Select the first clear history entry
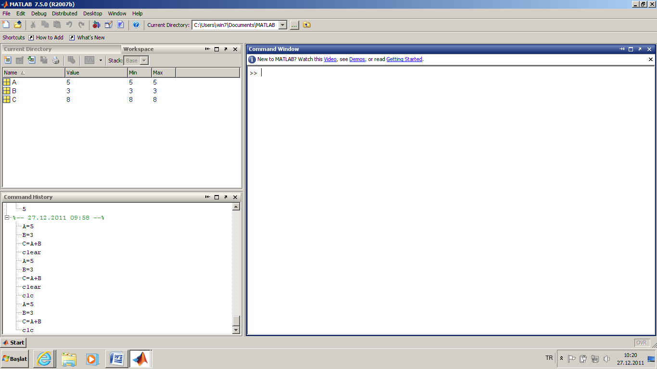This screenshot has width=657, height=369. click(32, 252)
